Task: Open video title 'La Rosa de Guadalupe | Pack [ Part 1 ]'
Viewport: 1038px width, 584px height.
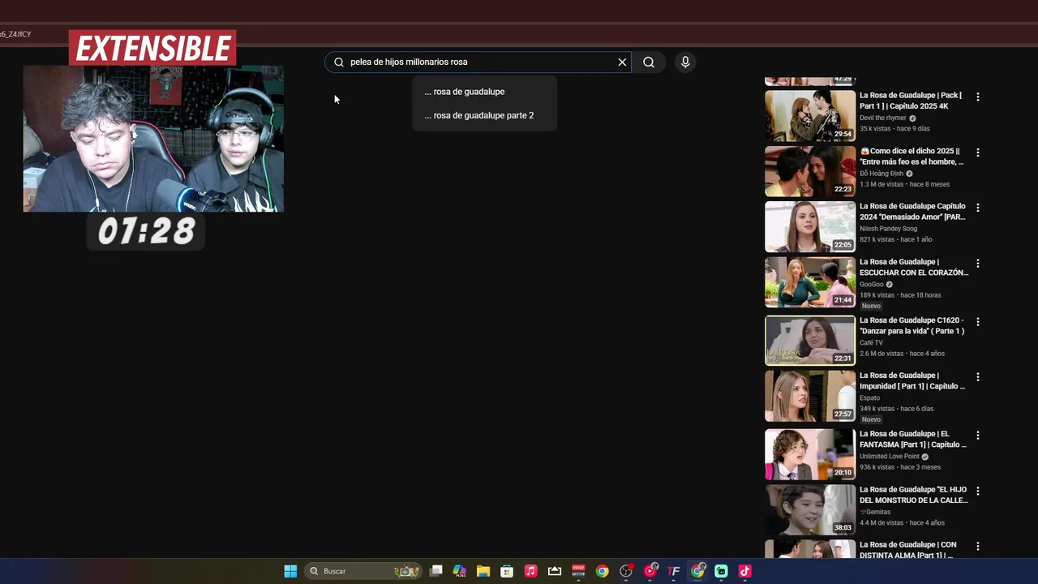Action: tap(911, 101)
